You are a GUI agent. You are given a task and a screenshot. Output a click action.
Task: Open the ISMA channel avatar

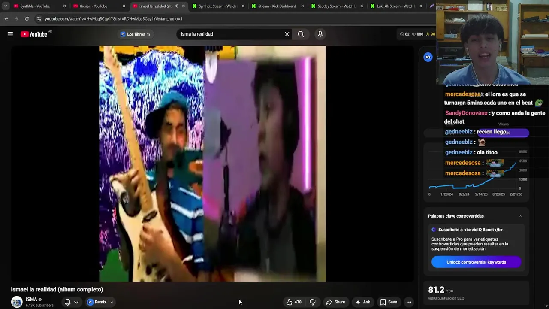[17, 302]
